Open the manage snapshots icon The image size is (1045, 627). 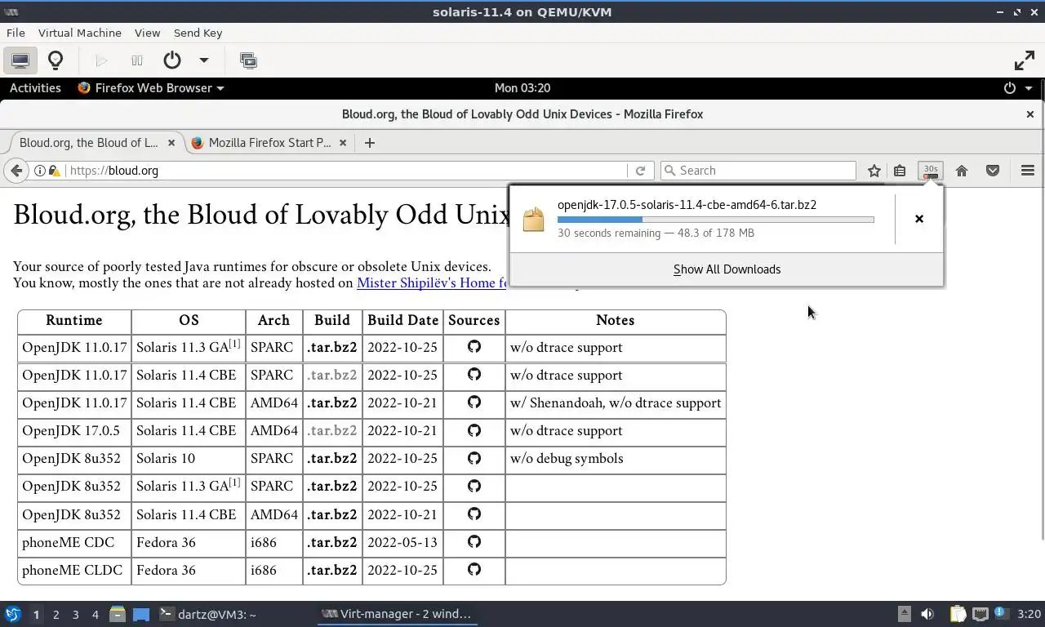coord(248,60)
